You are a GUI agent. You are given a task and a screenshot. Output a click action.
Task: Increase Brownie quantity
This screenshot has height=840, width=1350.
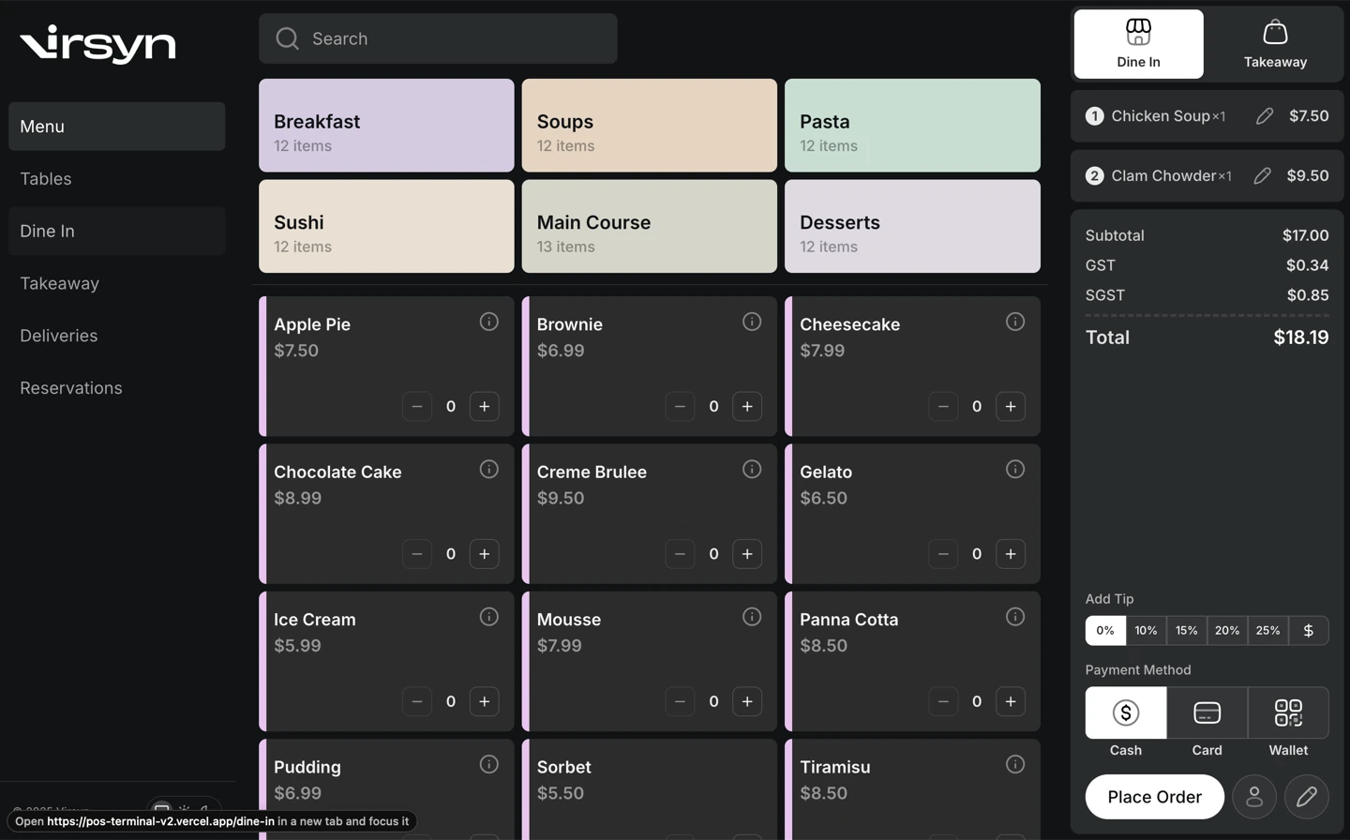(747, 406)
